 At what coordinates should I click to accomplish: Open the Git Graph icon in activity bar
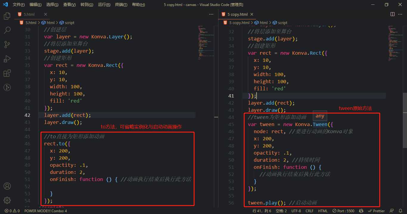coord(7,87)
